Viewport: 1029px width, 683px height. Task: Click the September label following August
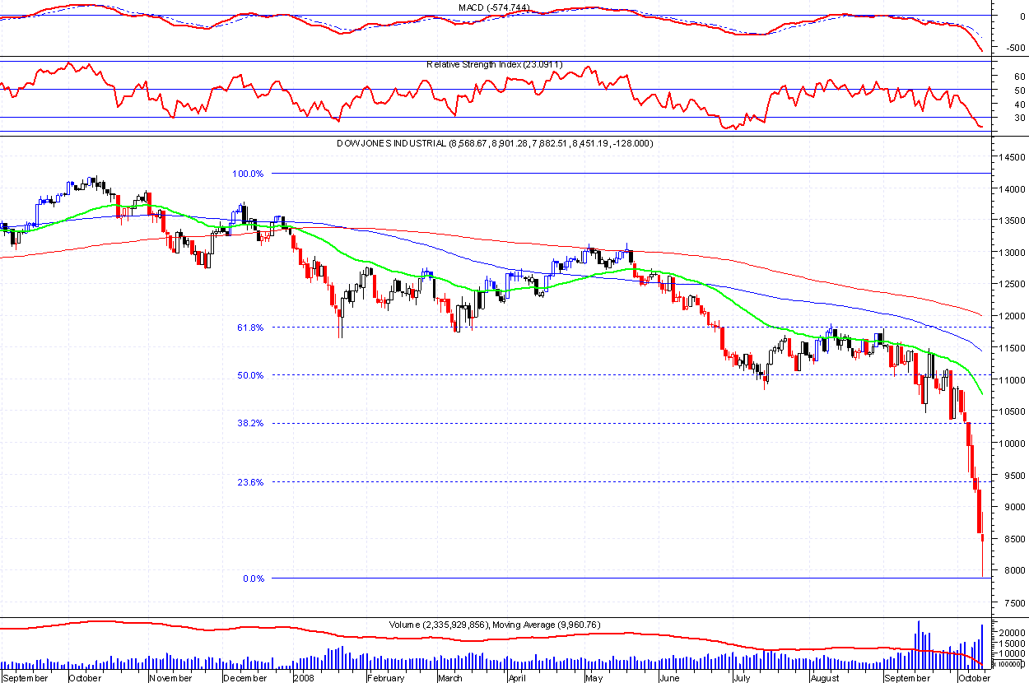coord(906,678)
